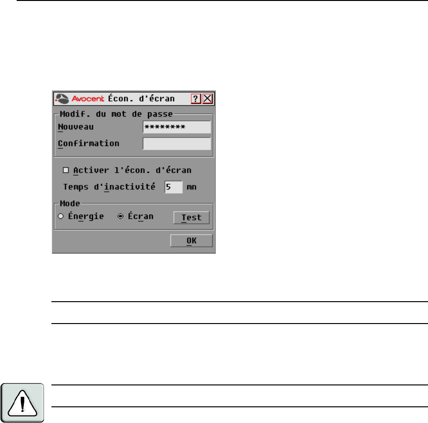Image resolution: width=428 pixels, height=423 pixels.
Task: Focus the Nouveau password field
Action: (x=177, y=127)
